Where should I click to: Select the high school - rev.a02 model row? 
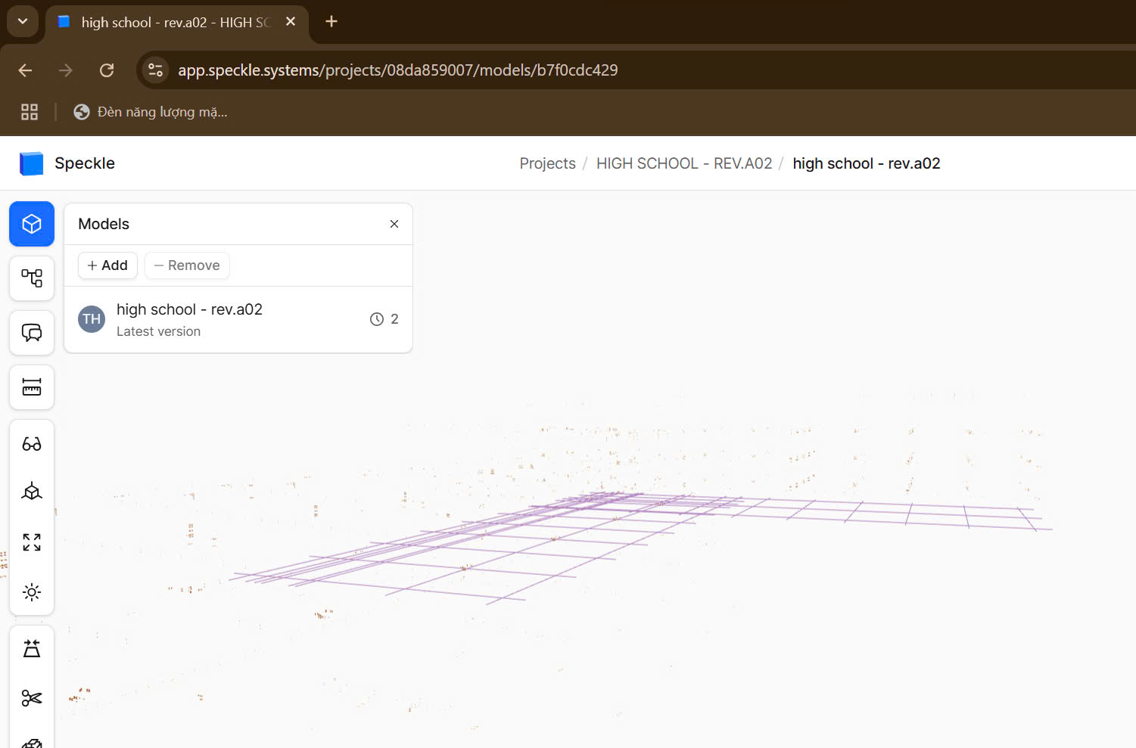238,320
